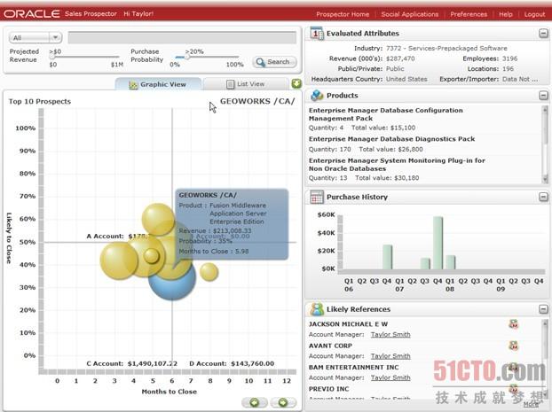
Task: Click the Likely References people icon
Action: (x=317, y=308)
